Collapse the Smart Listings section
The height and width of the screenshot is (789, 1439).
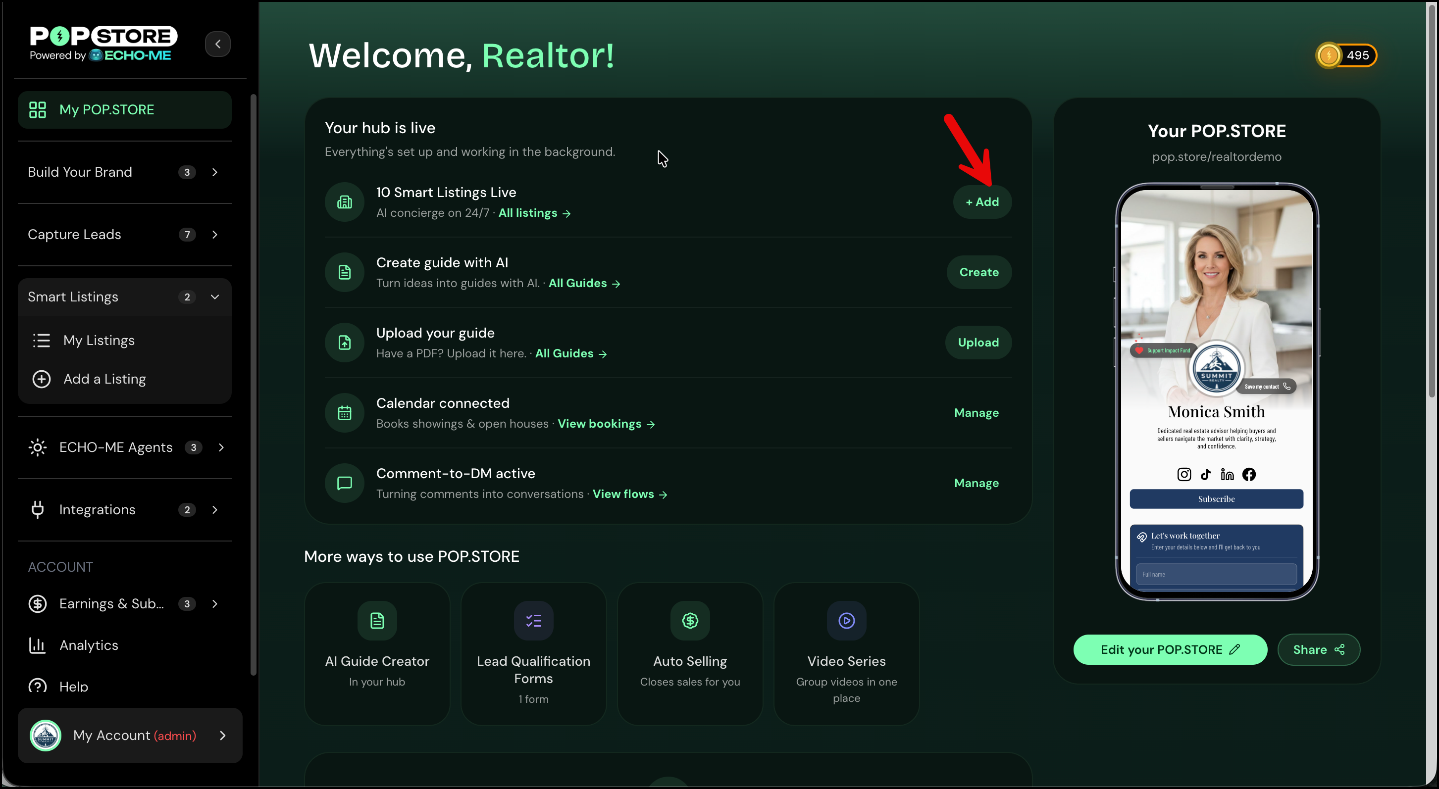pyautogui.click(x=125, y=297)
